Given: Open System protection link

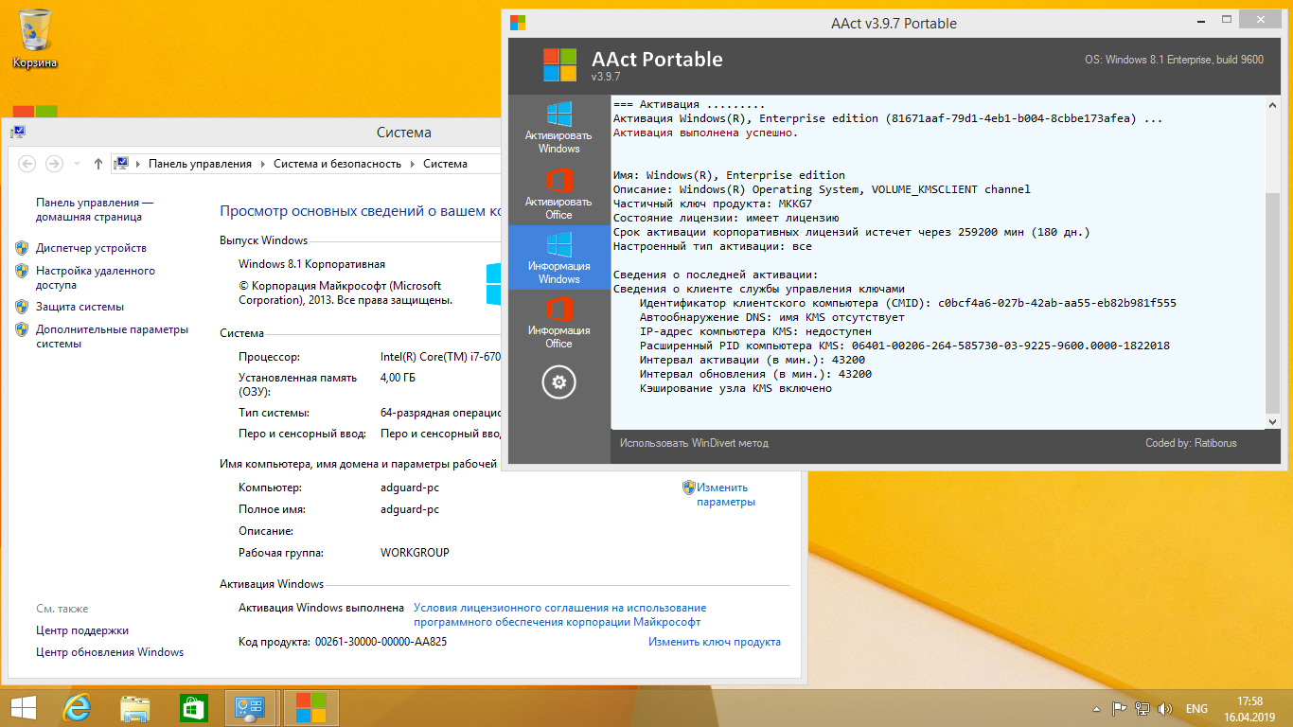Looking at the screenshot, I should pos(80,307).
